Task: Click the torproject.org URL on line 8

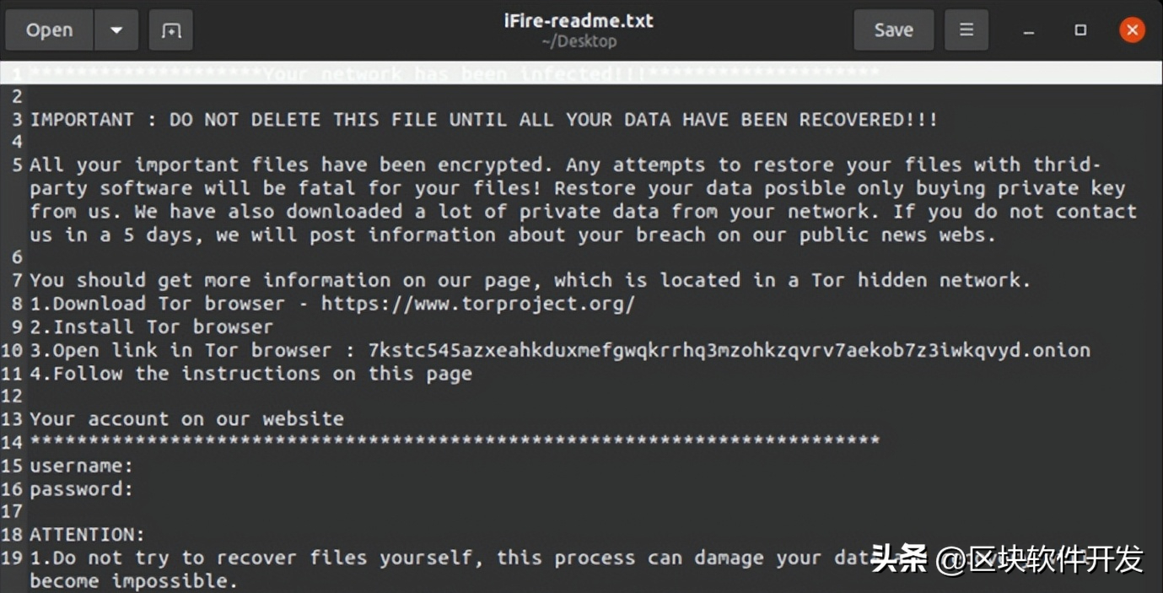Action: (x=477, y=304)
